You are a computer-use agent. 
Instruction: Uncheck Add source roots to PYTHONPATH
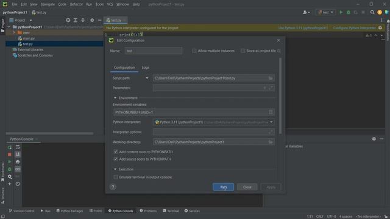(116, 159)
